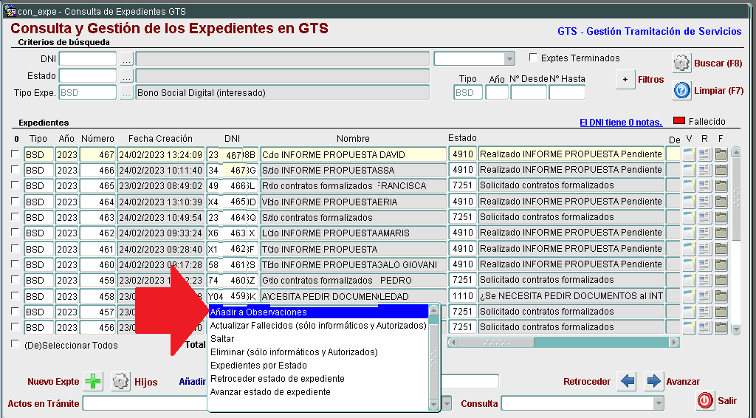Image resolution: width=756 pixels, height=418 pixels.
Task: Choose 'Retroceder estado de expediente' option
Action: click(x=277, y=379)
